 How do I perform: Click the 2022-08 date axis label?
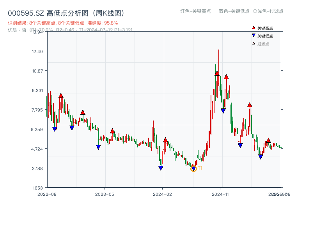click(x=47, y=194)
